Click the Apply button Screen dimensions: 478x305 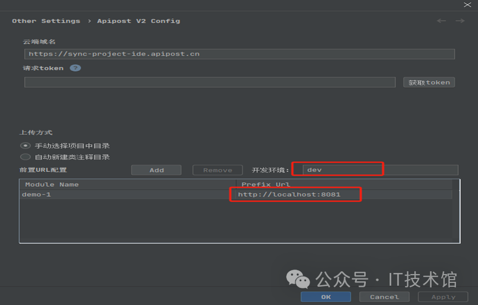[443, 297]
